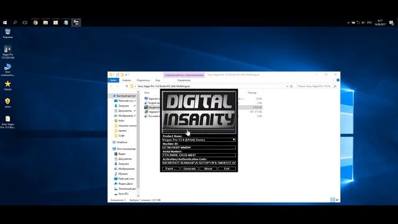This screenshot has height=224, width=398.
Task: Switch to details view in status bar
Action: click(x=333, y=200)
